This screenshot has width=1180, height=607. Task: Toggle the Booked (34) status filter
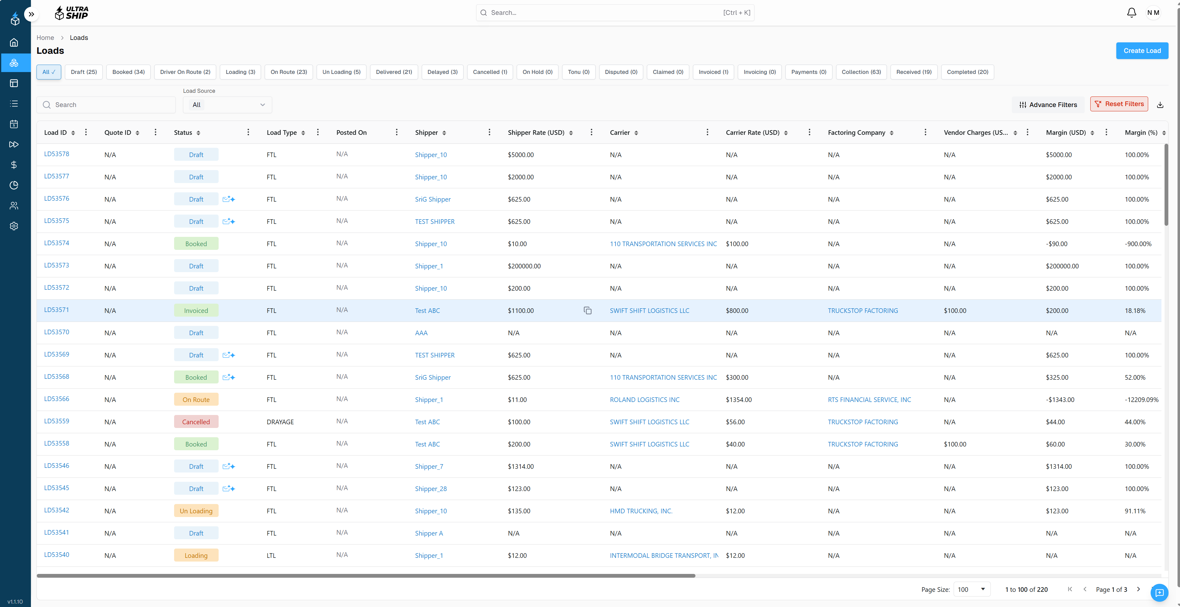click(x=128, y=72)
